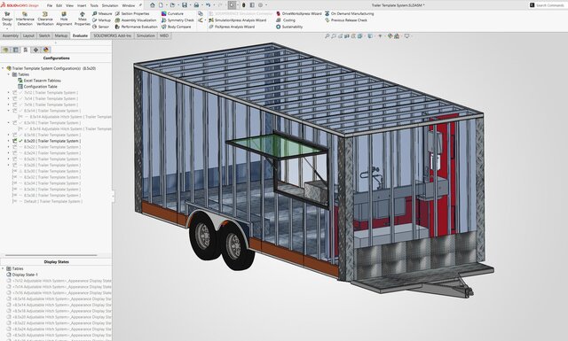
Task: Select 8.5x24 [ Trailer Template System ] configuration
Action: pos(52,153)
